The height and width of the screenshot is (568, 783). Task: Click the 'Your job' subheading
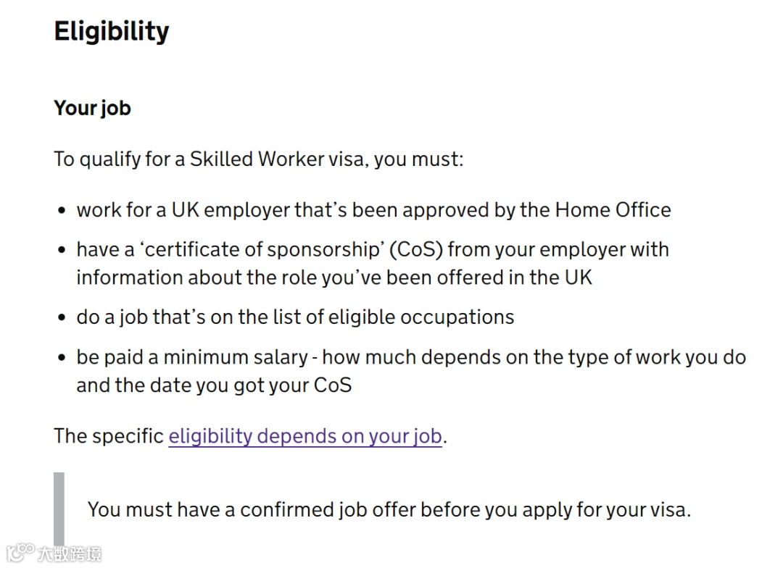[92, 108]
